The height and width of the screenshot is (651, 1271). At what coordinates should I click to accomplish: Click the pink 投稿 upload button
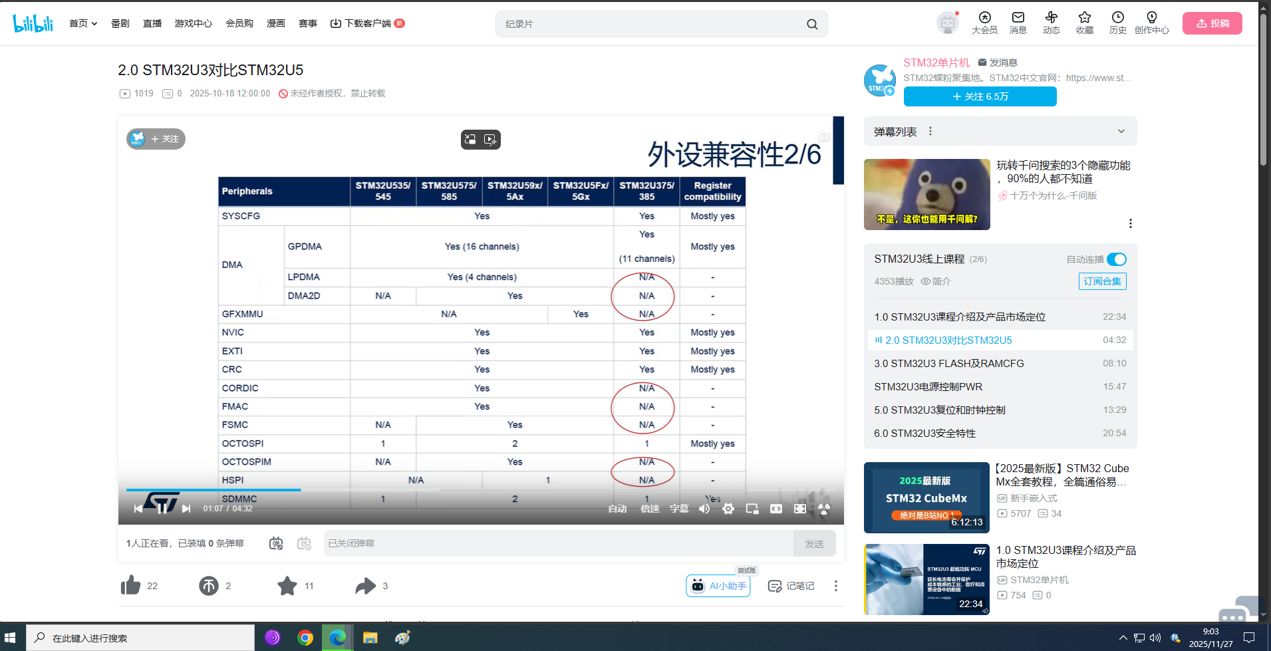click(x=1212, y=23)
